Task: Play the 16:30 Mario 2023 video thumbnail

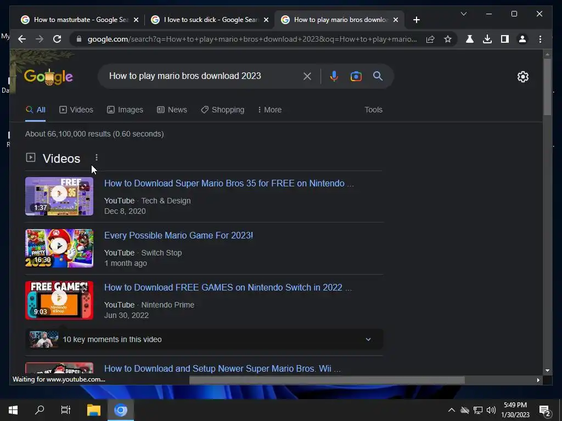Action: (59, 248)
